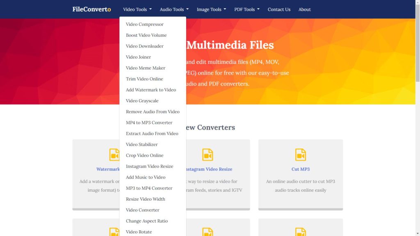Select Trim Video Online in the dropdown list

(144, 79)
